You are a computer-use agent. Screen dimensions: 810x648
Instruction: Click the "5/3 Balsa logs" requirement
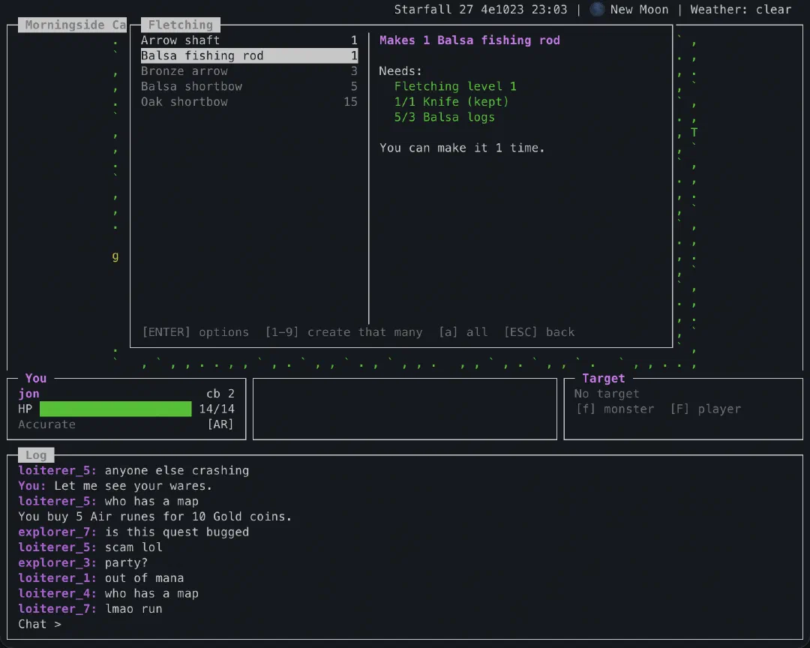click(x=444, y=117)
